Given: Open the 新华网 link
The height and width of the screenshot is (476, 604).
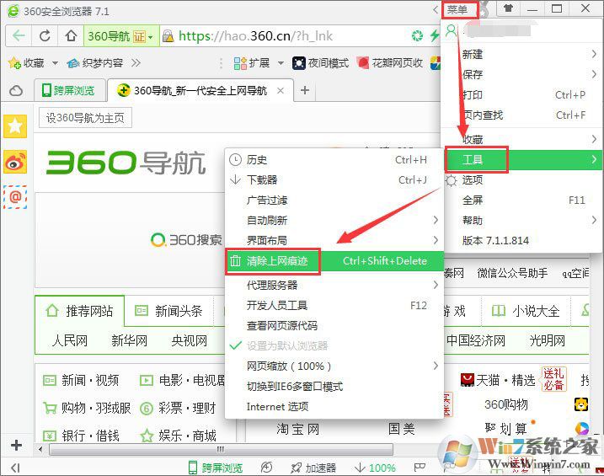Looking at the screenshot, I should point(130,340).
